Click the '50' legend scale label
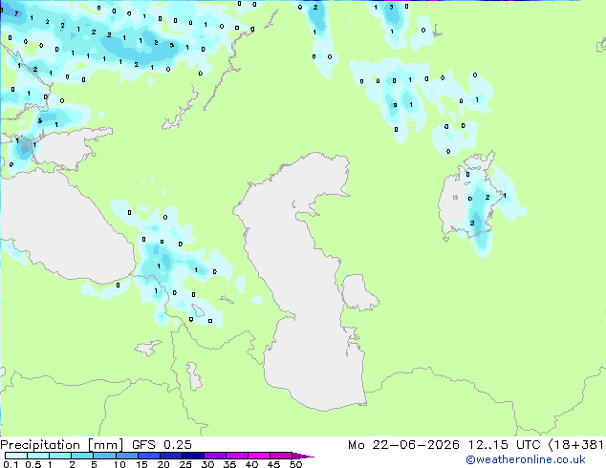This screenshot has height=468, width=606. pos(295,464)
